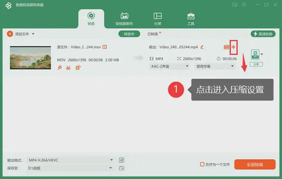Open the 分屏 tab
Screen dimensions: 282x179
tap(158, 19)
